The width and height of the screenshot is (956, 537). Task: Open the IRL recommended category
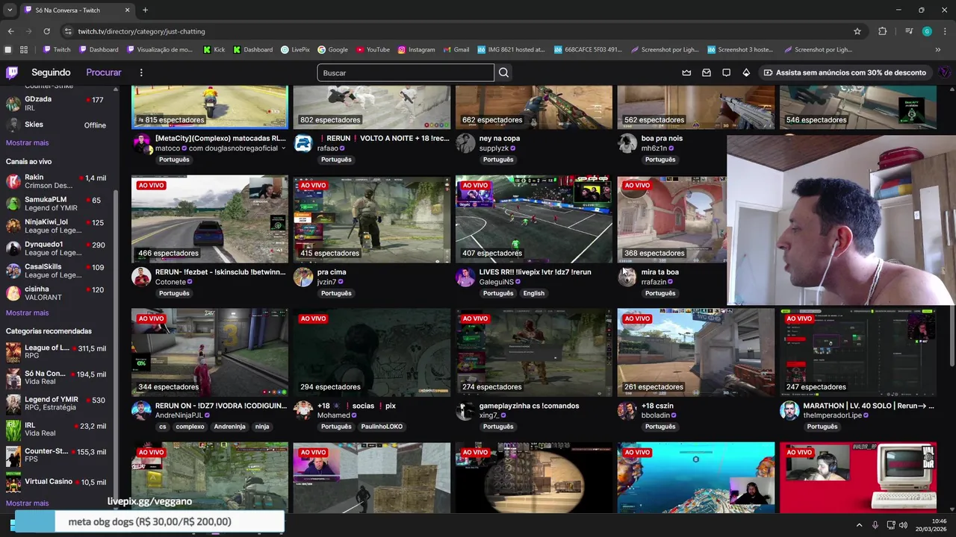pos(57,429)
